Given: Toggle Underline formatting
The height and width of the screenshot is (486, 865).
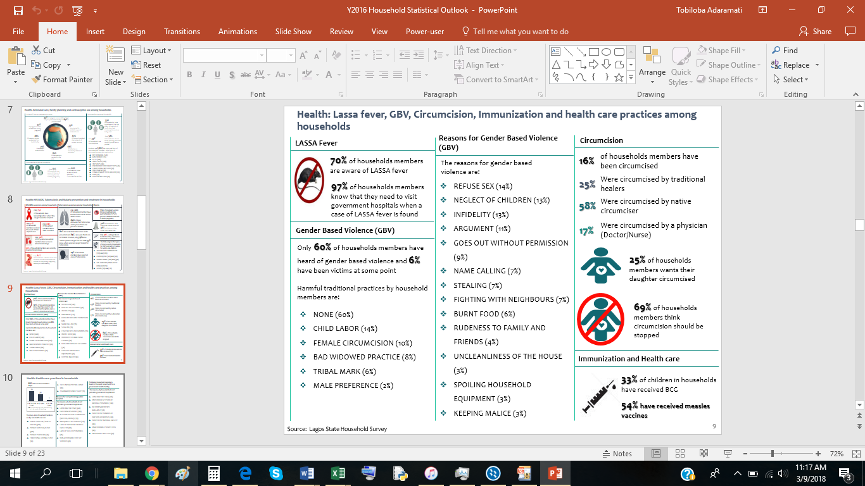Looking at the screenshot, I should (x=217, y=75).
